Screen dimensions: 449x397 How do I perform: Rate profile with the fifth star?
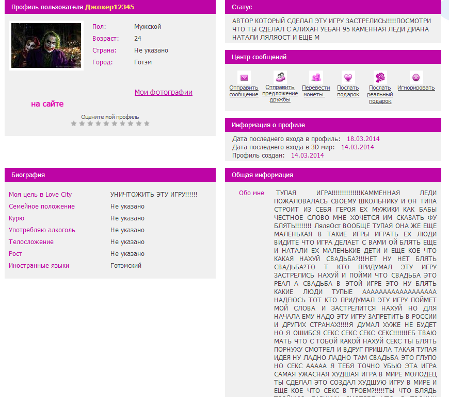point(106,124)
